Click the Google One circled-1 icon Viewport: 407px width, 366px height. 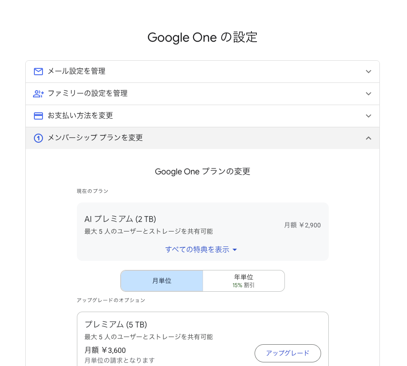click(38, 138)
